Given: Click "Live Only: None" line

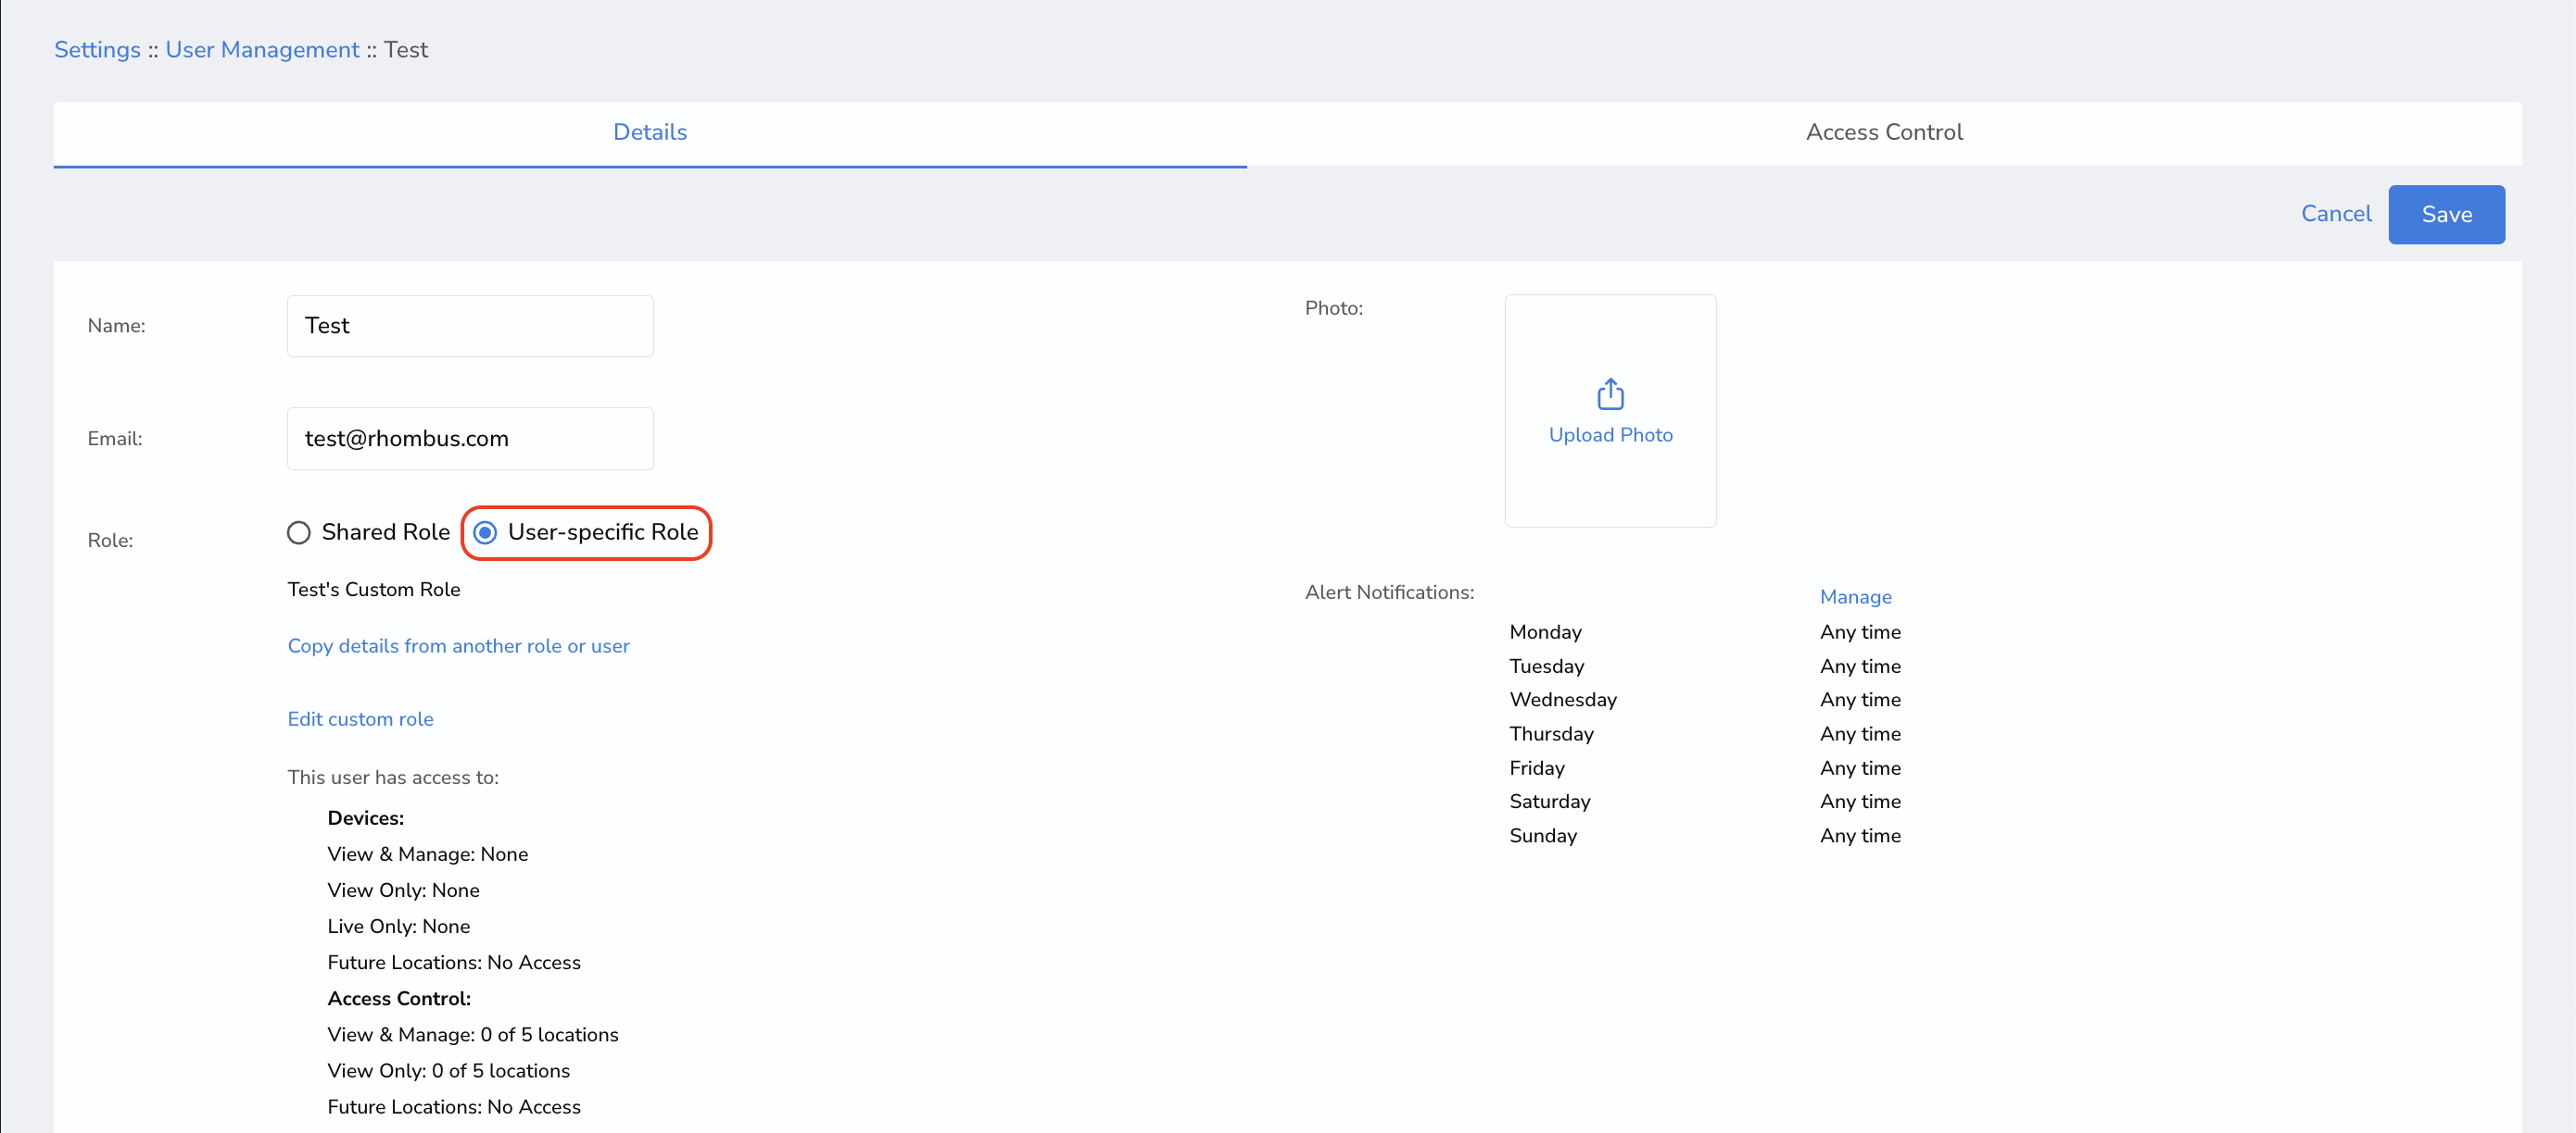Looking at the screenshot, I should (x=399, y=927).
